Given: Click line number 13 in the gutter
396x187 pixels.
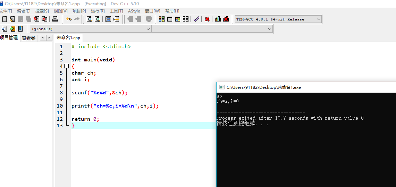Looking at the screenshot, I should pos(60,126).
